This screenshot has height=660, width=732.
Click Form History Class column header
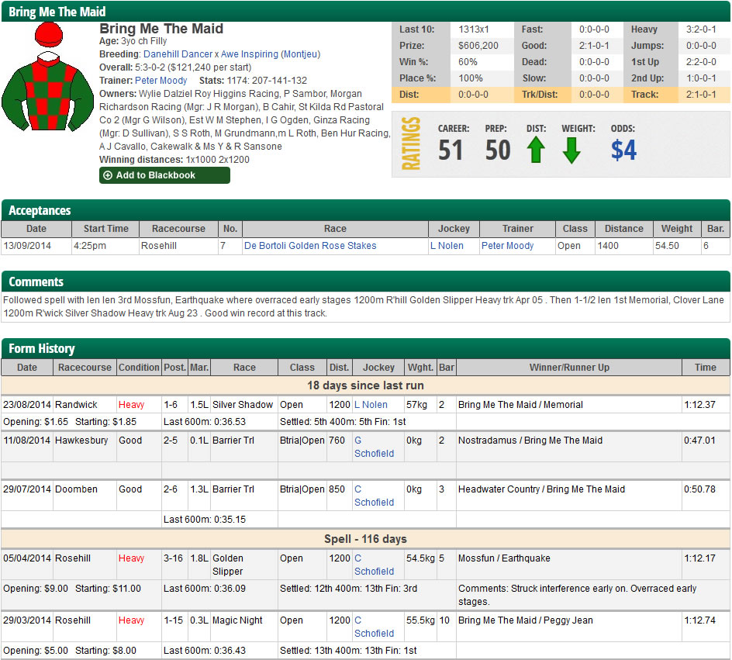pos(302,368)
